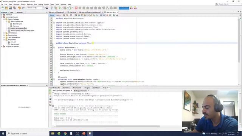Collapse the practice.portuguese project node
This screenshot has height=136, width=242.
2,17
